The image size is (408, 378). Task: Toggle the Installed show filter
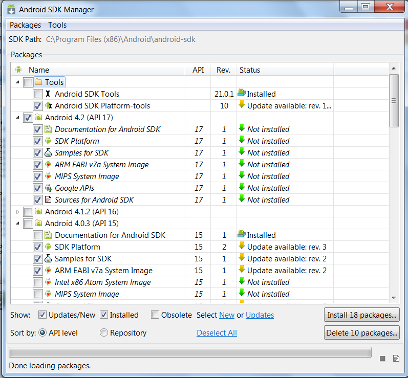(x=104, y=315)
